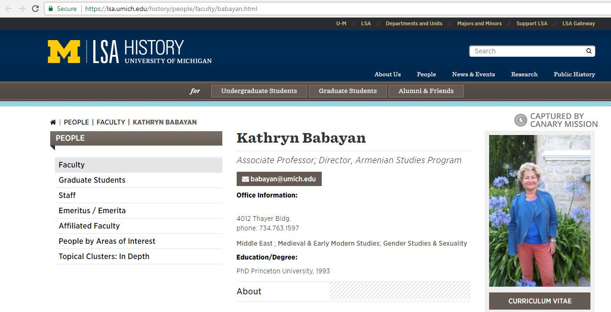Select the Emeritus / Emerita sidebar entry

[92, 210]
